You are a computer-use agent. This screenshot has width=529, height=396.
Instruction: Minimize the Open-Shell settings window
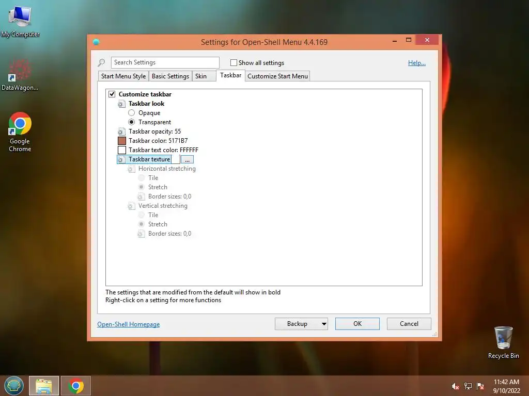click(x=395, y=41)
